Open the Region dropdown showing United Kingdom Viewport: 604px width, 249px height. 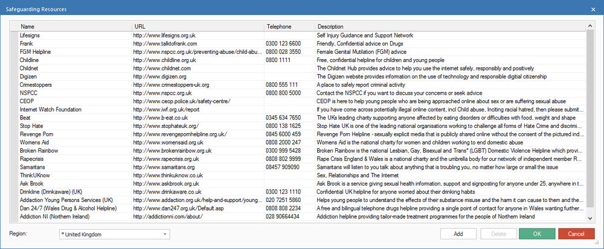(x=114, y=234)
